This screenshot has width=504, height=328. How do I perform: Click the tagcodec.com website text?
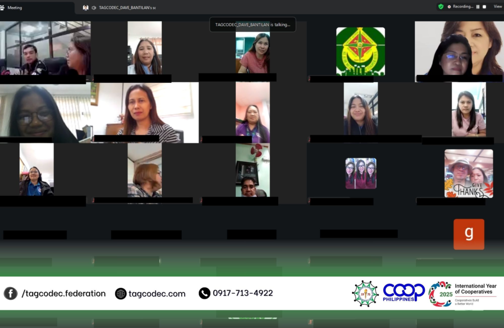tap(157, 294)
